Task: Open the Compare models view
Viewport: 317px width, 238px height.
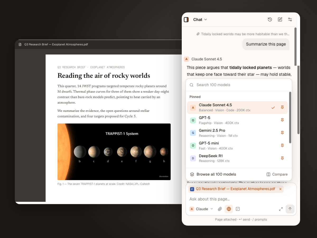Action: click(277, 174)
